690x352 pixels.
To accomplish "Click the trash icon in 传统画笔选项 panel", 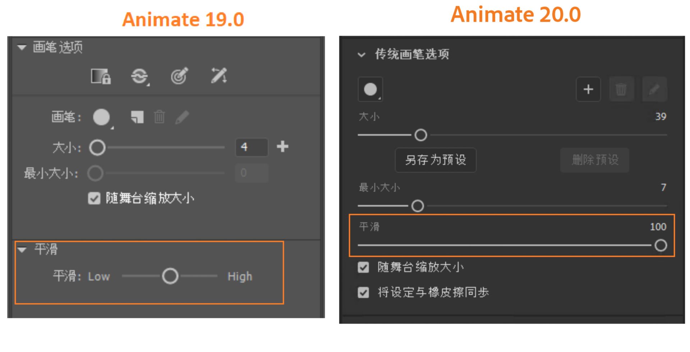I will (621, 89).
